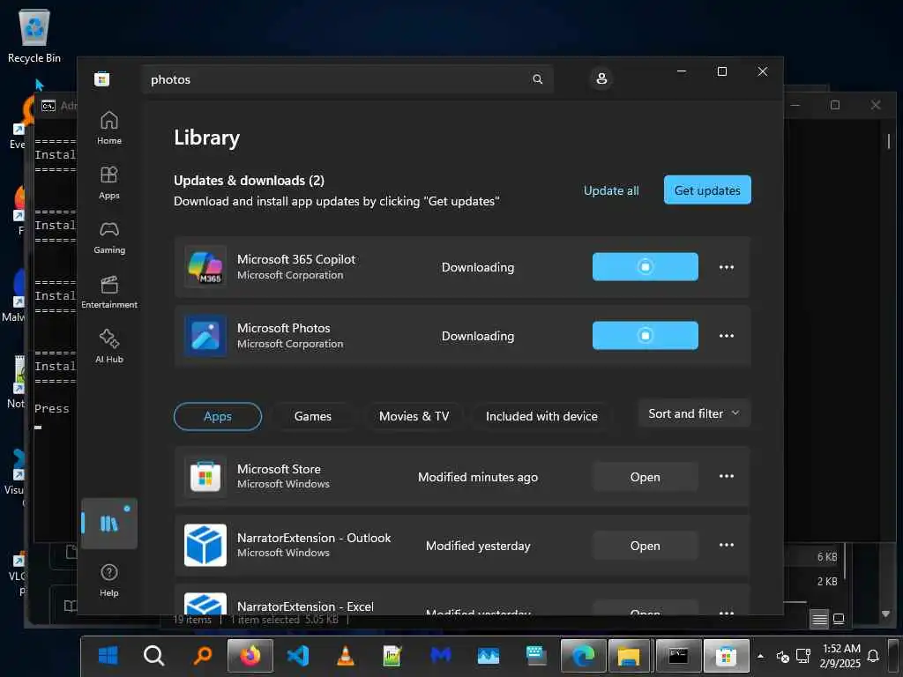Select the Movies & TV filter tab

coord(414,416)
